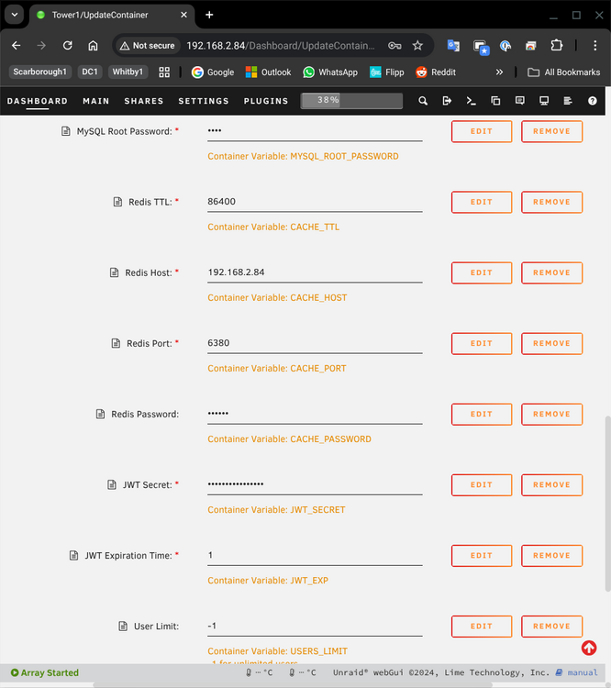611x688 pixels.
Task: Open the DASHBOARD menu tab
Action: 38,101
